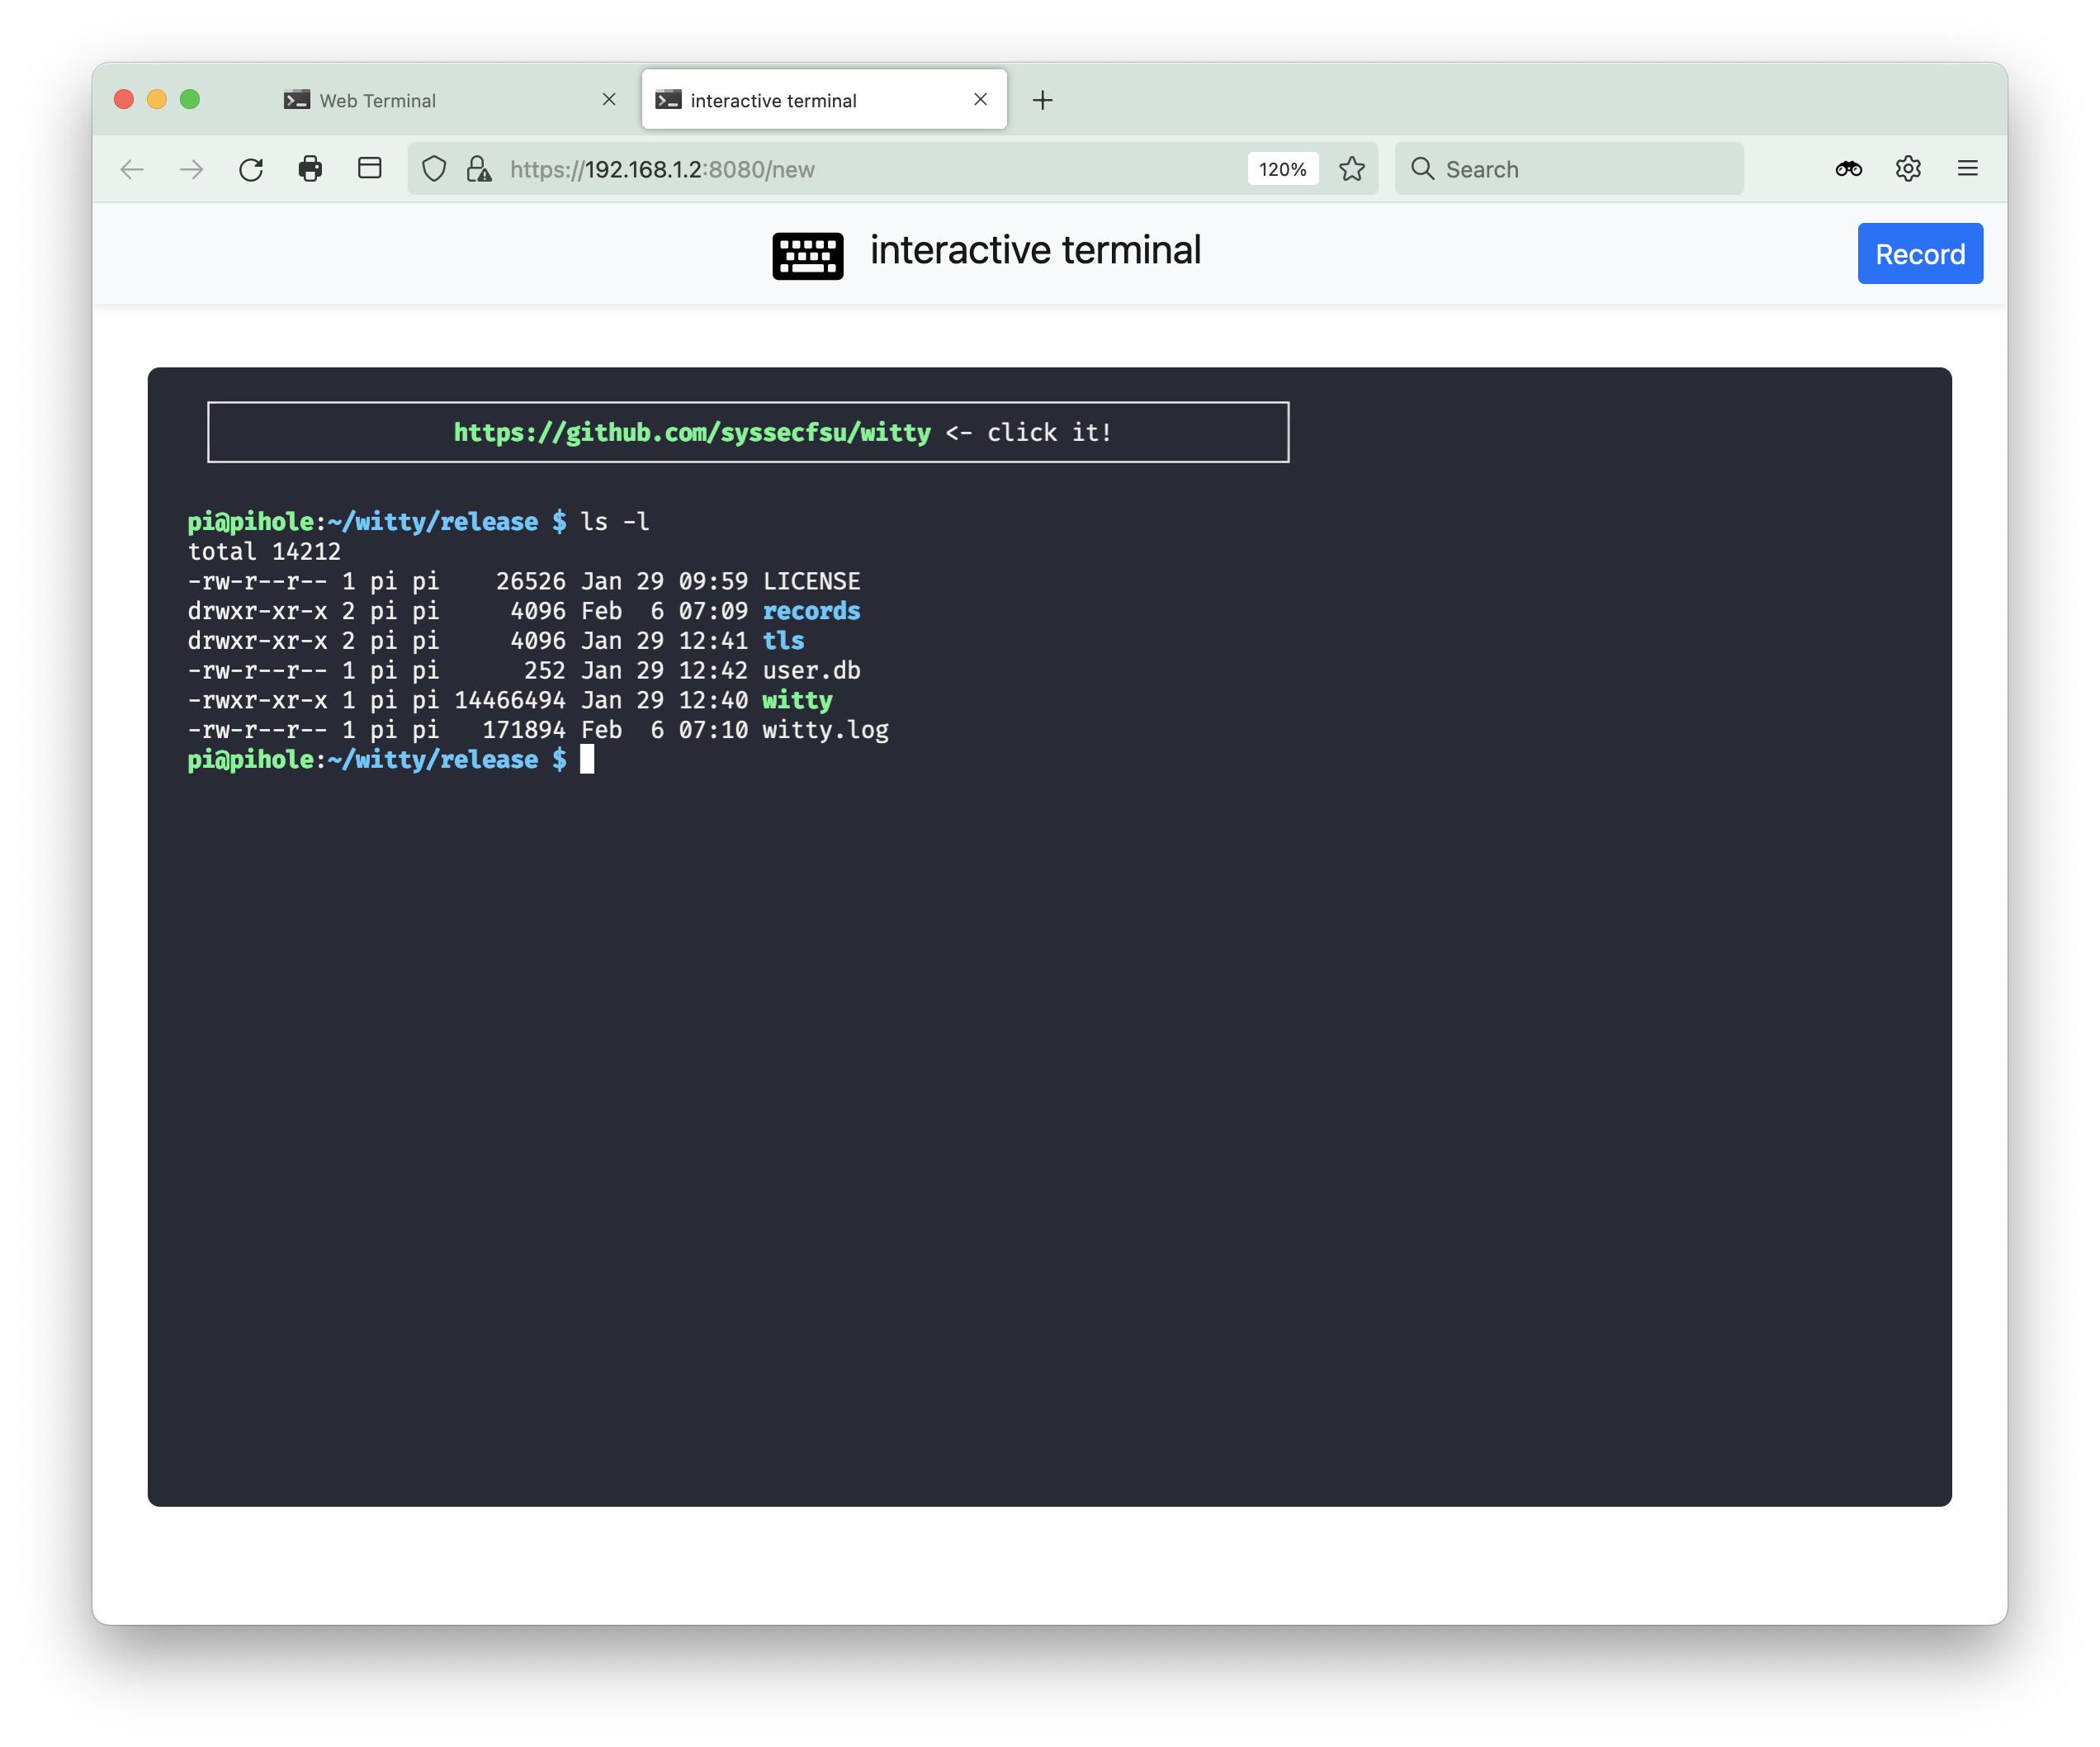Click the private browsing mask icon
The height and width of the screenshot is (1747, 2100).
(x=1848, y=169)
